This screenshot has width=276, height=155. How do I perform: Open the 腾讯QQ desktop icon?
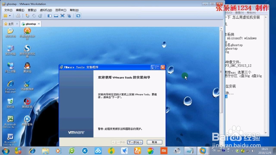pyautogui.click(x=27, y=68)
